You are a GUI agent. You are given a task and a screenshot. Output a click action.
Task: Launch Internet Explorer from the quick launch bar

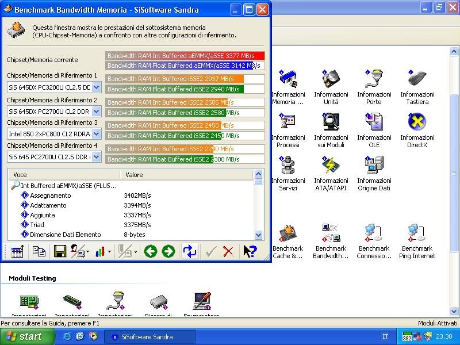pyautogui.click(x=67, y=336)
